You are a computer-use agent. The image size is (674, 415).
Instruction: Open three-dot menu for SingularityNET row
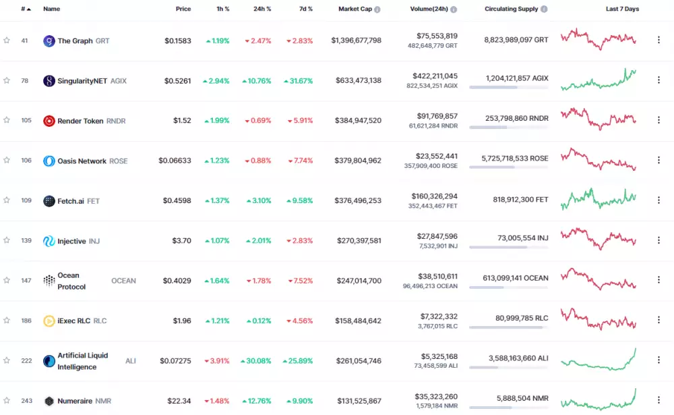click(x=658, y=80)
